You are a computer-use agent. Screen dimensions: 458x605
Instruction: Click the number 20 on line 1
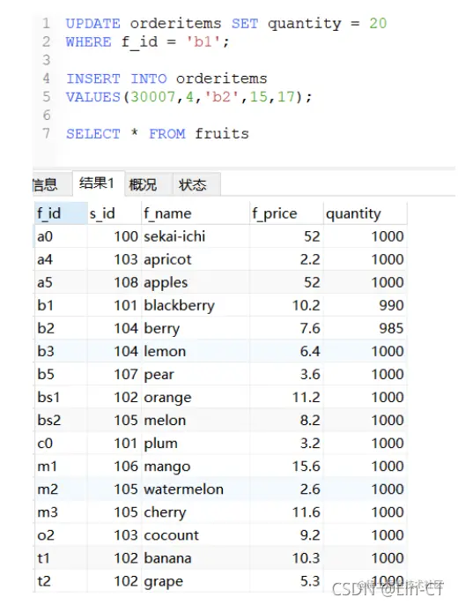378,24
